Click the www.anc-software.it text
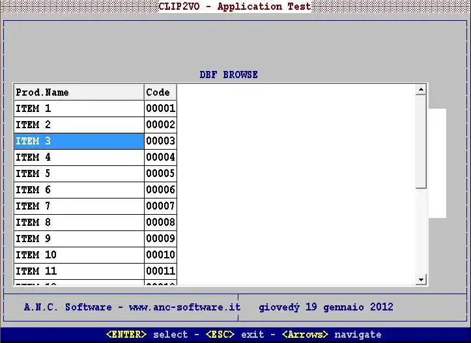Screen dimensions: 471x343 tap(185, 307)
